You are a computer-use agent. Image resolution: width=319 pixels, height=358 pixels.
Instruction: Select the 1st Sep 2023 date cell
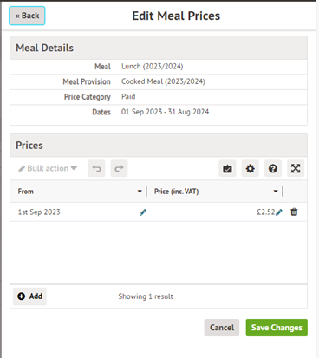click(79, 212)
